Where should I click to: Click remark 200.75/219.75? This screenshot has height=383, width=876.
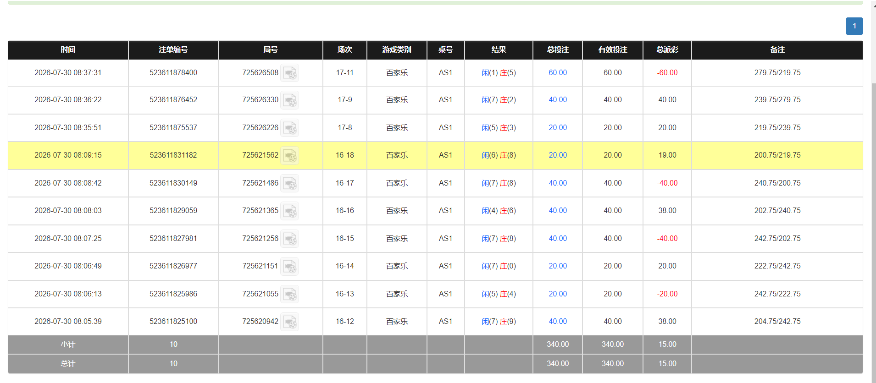(x=777, y=155)
